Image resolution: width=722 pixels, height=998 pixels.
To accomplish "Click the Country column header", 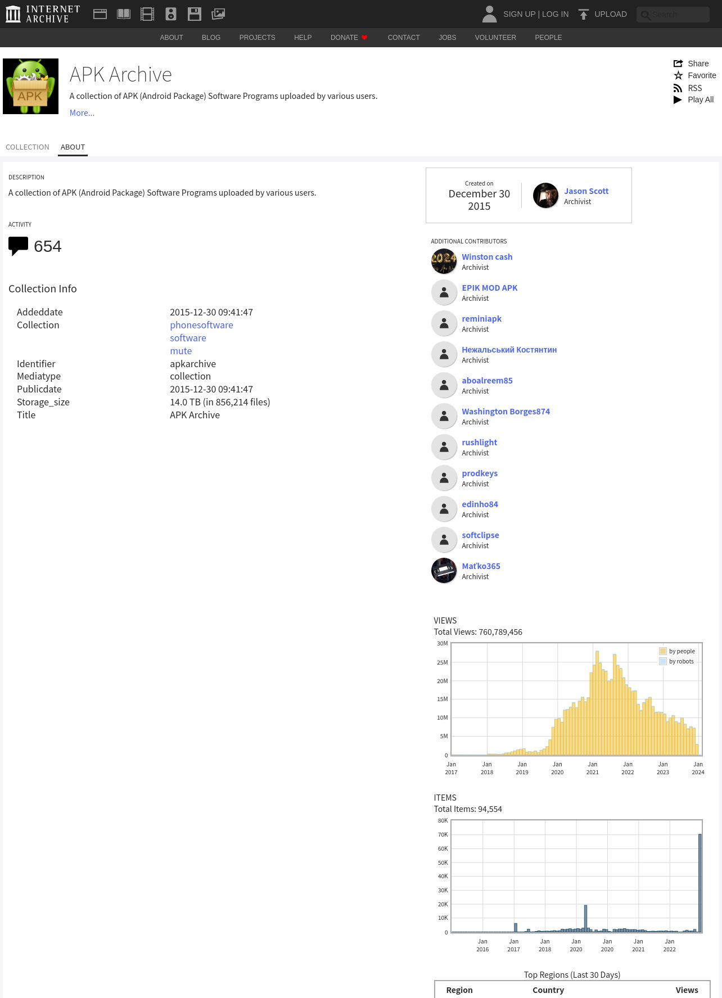I will pos(548,990).
